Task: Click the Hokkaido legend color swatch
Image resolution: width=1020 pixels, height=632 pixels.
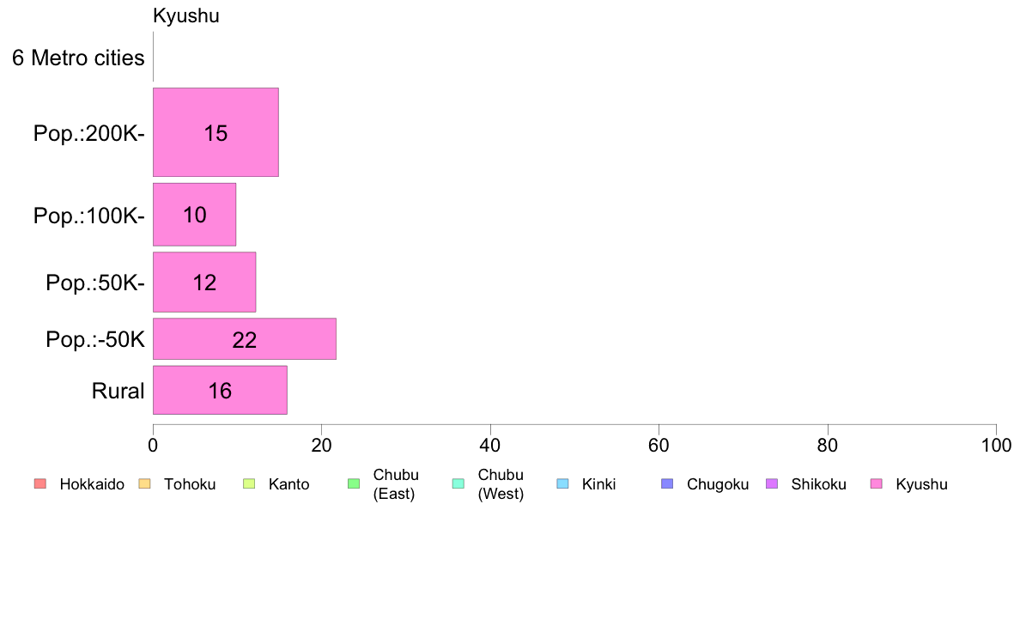Action: [39, 483]
